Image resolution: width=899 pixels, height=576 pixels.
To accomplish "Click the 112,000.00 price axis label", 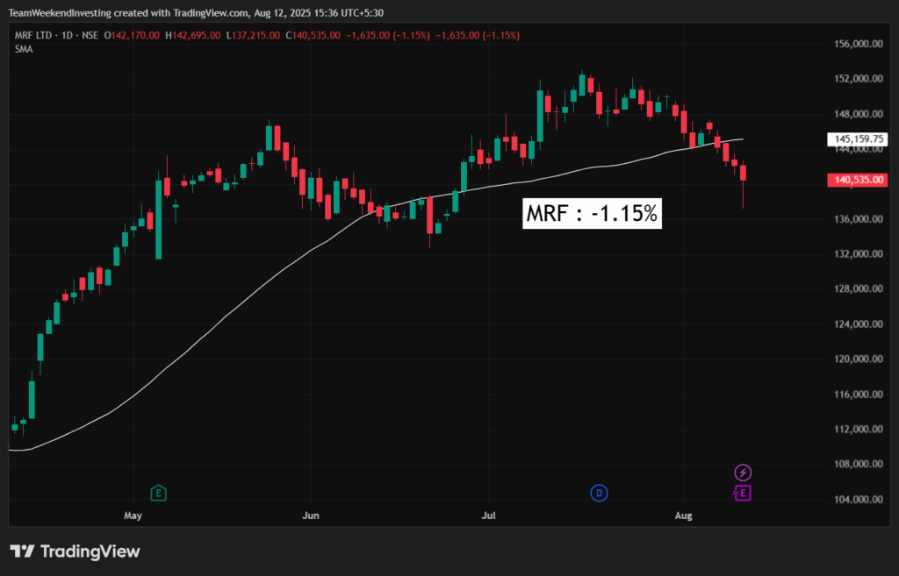I will coord(859,430).
